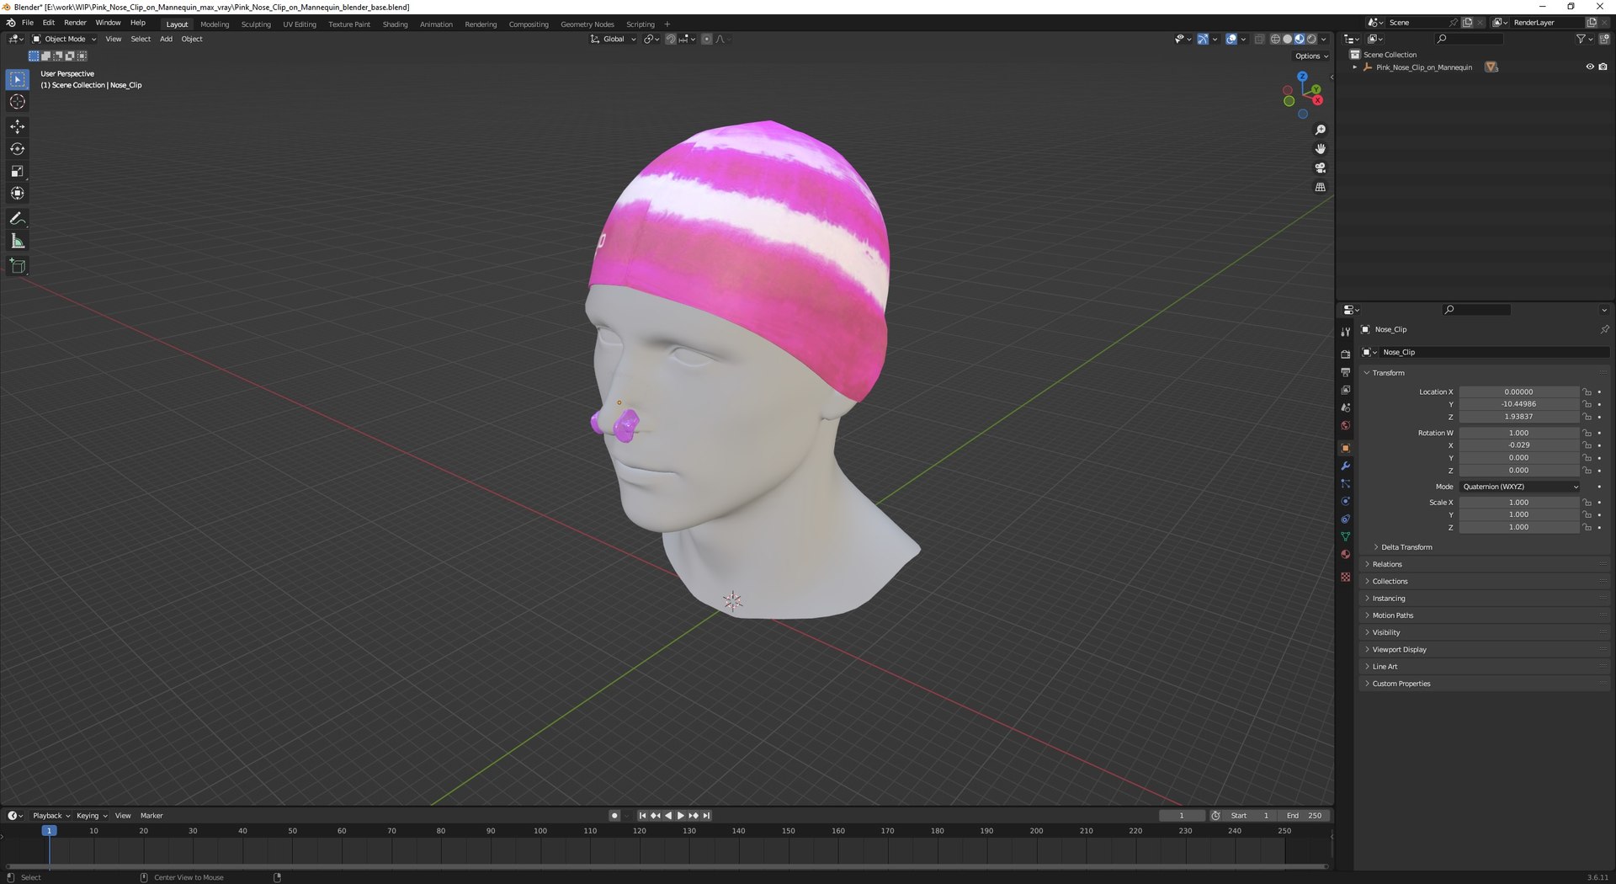The height and width of the screenshot is (884, 1616).
Task: Open the Render menu
Action: [x=75, y=23]
